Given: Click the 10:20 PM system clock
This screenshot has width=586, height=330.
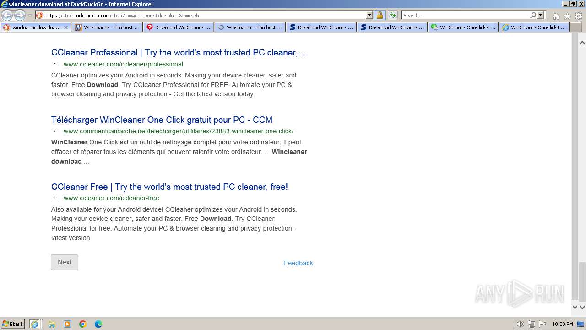Looking at the screenshot, I should [562, 324].
